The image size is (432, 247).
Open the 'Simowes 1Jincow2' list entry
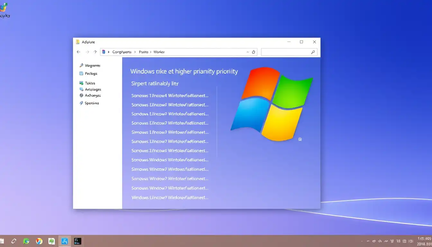[170, 132]
